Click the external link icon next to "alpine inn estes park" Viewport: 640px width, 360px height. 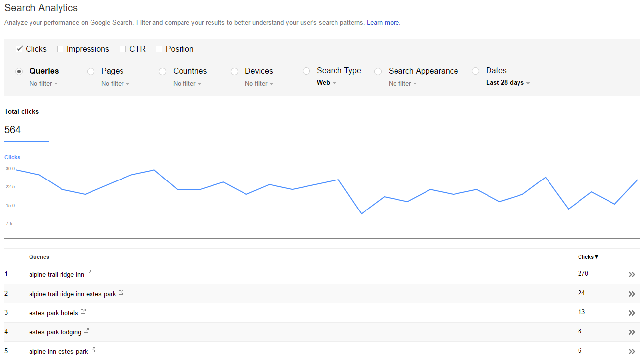point(92,349)
